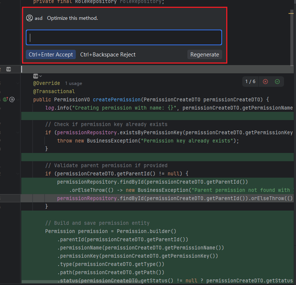Image resolution: width=296 pixels, height=285 pixels.
Task: Click the 'Optimize this method.' prompt text
Action: click(x=72, y=18)
